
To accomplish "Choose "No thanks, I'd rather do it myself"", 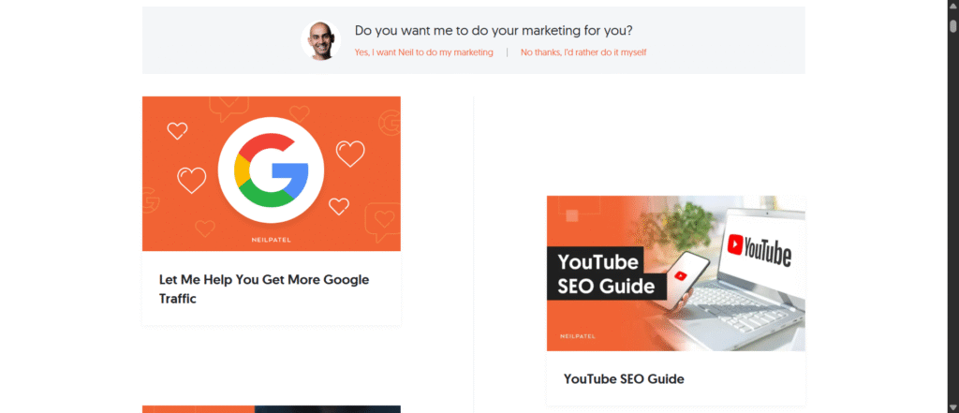I will point(583,52).
